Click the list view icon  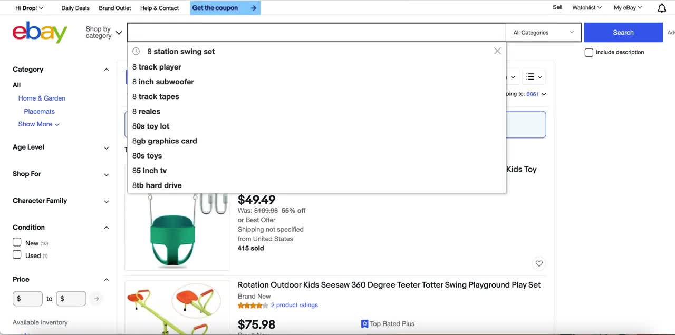pyautogui.click(x=534, y=77)
